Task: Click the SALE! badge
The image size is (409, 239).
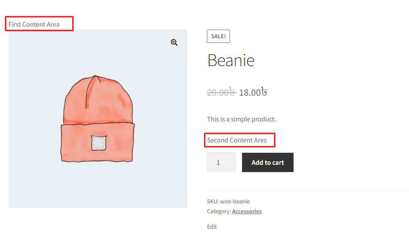Action: [218, 36]
